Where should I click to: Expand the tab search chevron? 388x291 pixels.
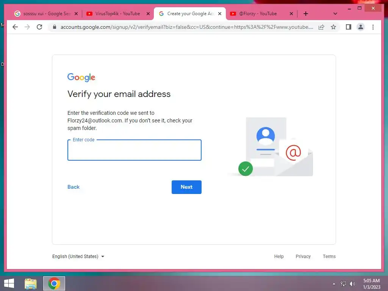tap(335, 14)
